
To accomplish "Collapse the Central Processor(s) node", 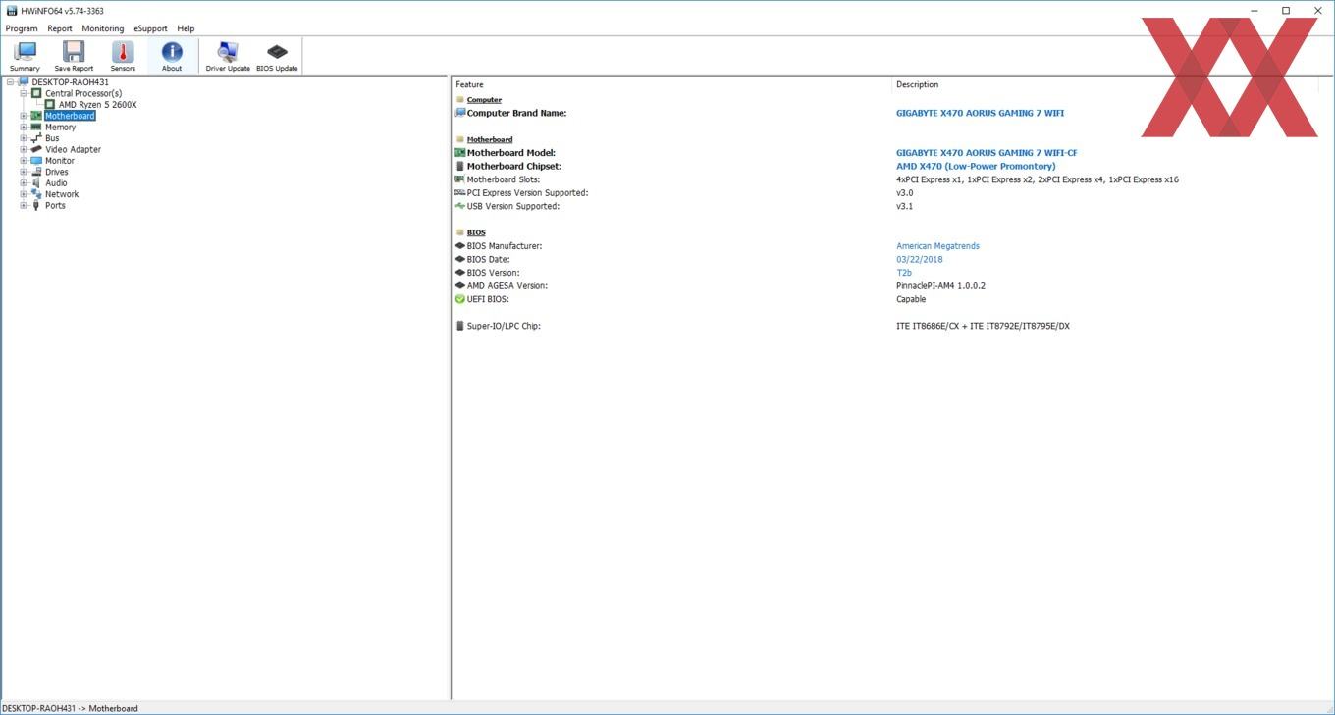I will point(24,93).
